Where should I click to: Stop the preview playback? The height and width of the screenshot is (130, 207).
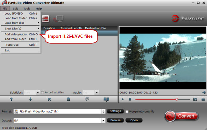pyautogui.click(x=130, y=99)
